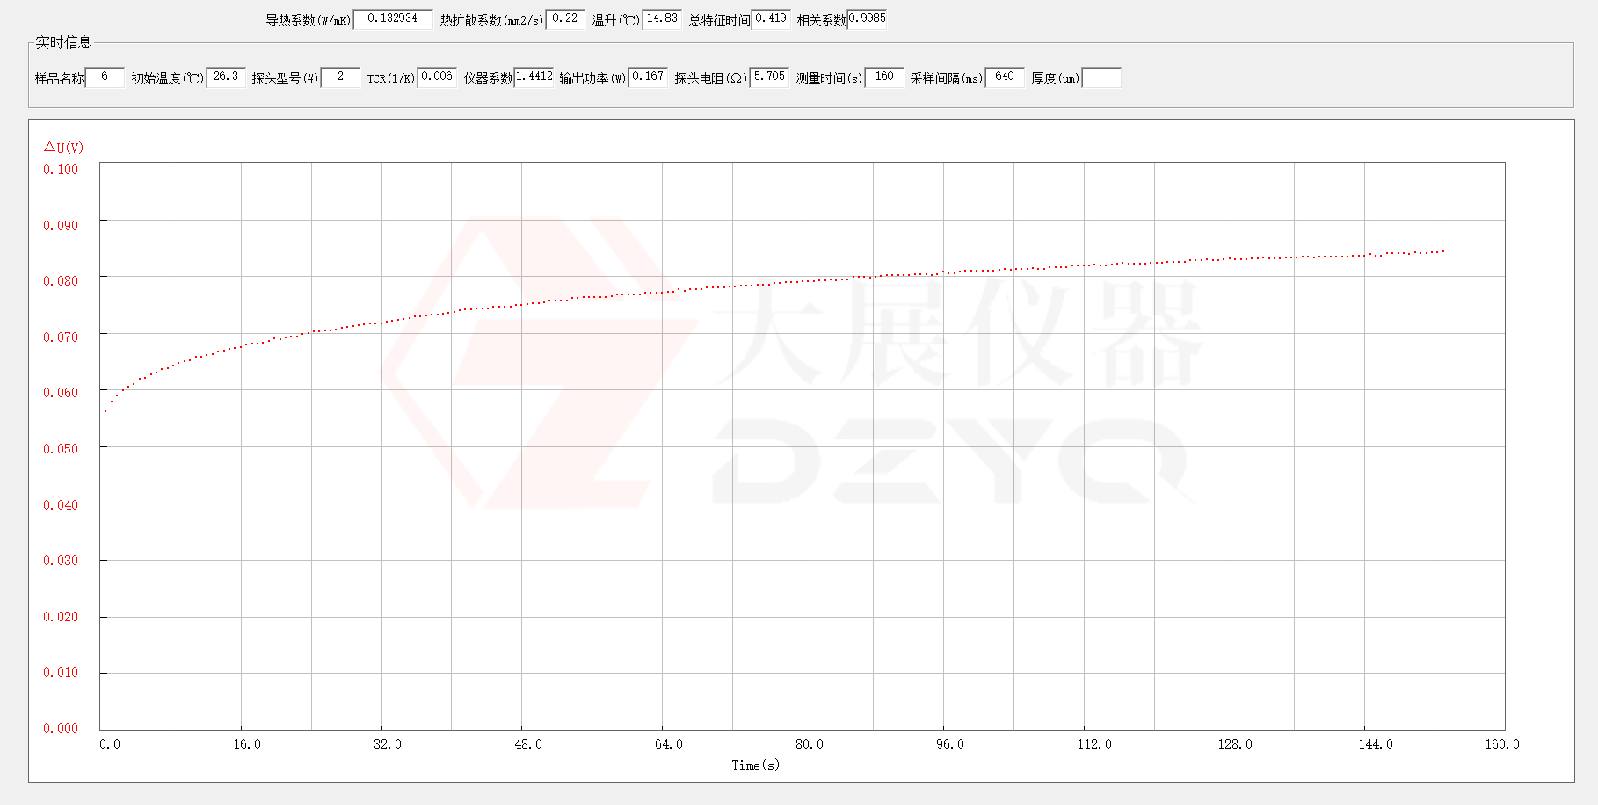Click the 采样间隔 (ms) field
Screen dimensions: 1598x805
(x=1005, y=77)
